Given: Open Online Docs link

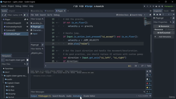Looking at the screenshot, I should pyautogui.click(x=122, y=15).
